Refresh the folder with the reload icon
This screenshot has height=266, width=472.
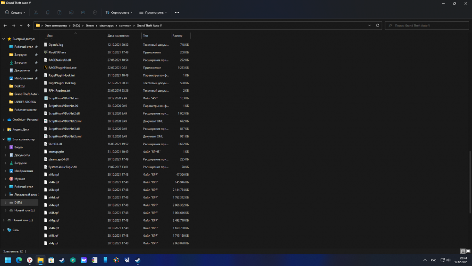tap(378, 26)
